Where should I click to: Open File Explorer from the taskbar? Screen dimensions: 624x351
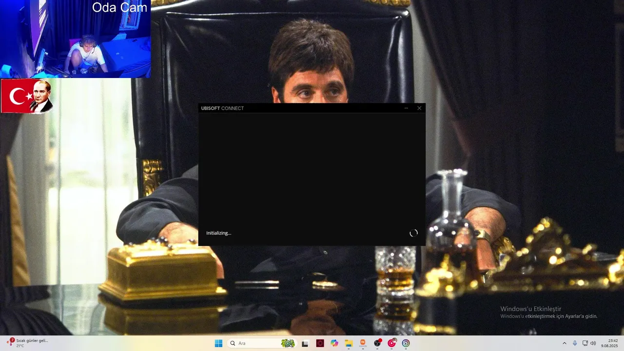pyautogui.click(x=349, y=343)
